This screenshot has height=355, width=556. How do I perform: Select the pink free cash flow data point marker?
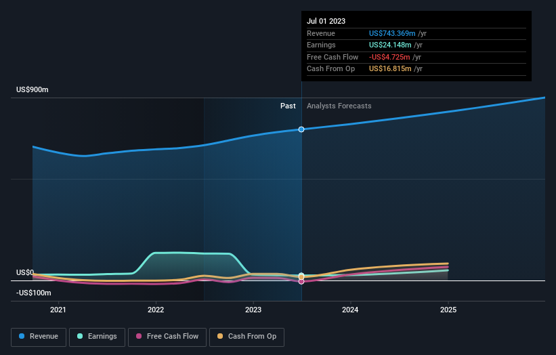tap(301, 282)
